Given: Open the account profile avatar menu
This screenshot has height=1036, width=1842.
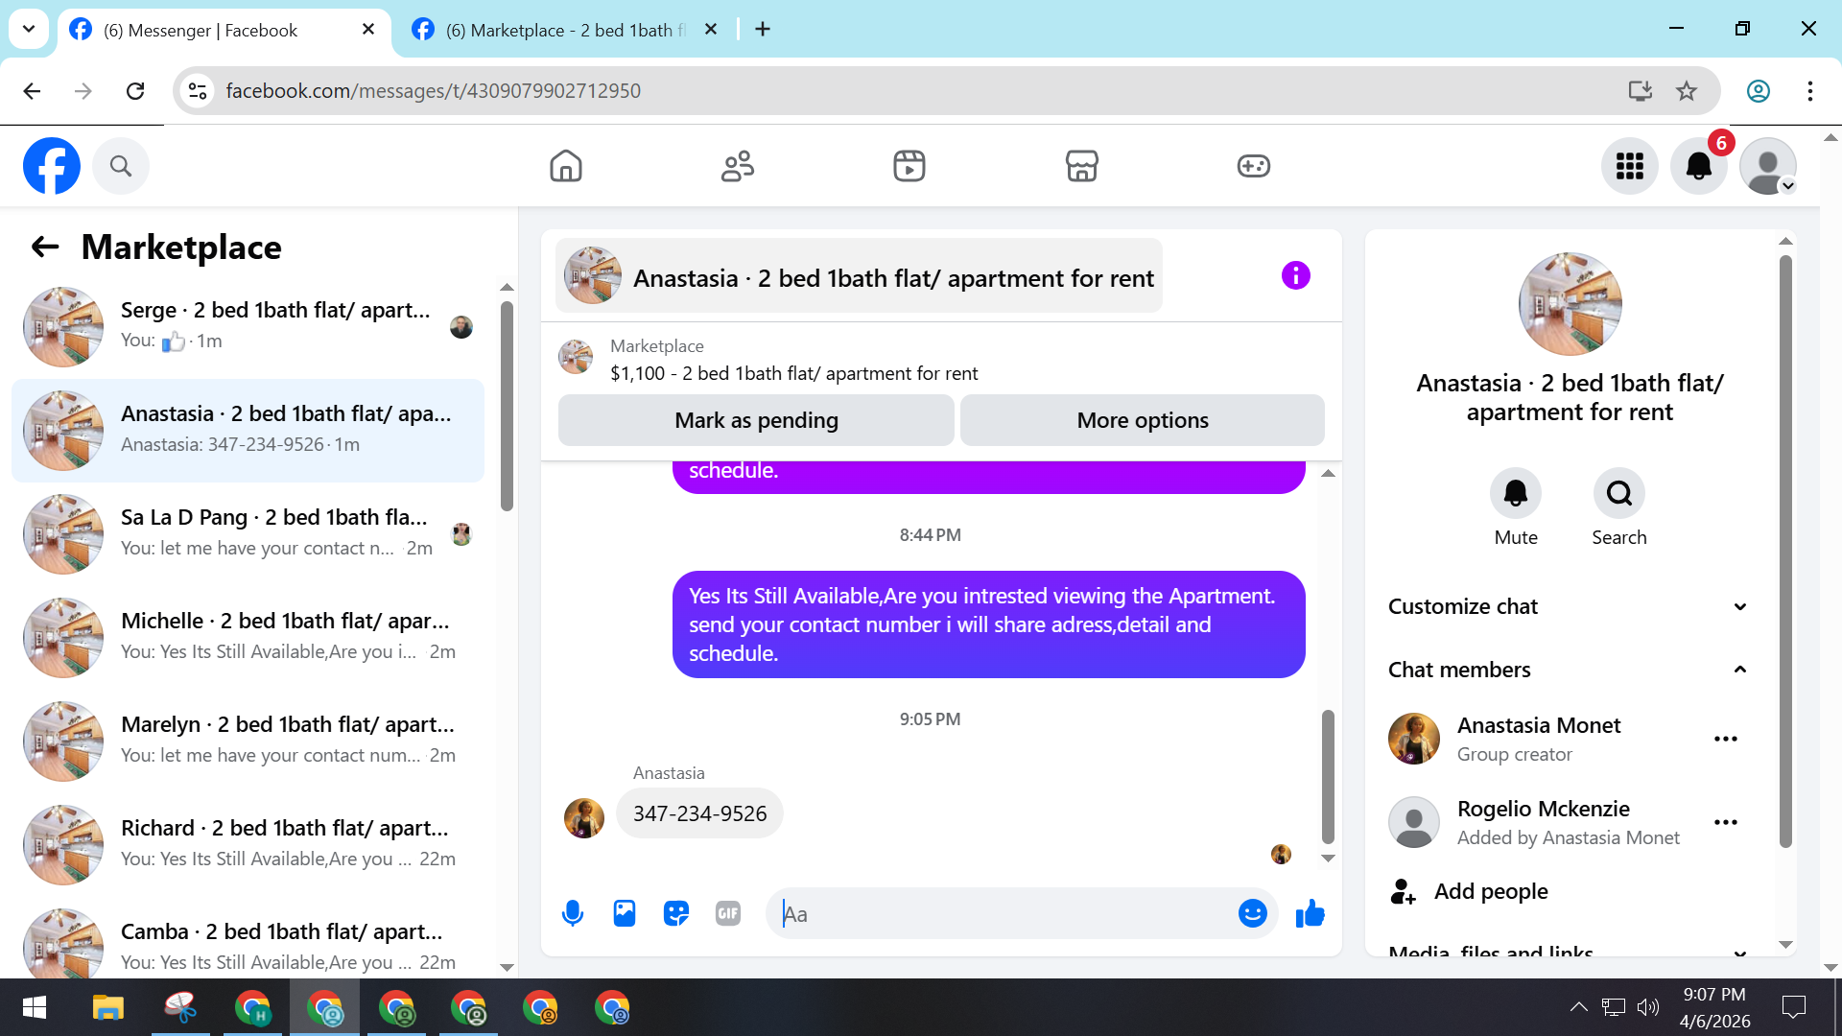Looking at the screenshot, I should [x=1768, y=166].
